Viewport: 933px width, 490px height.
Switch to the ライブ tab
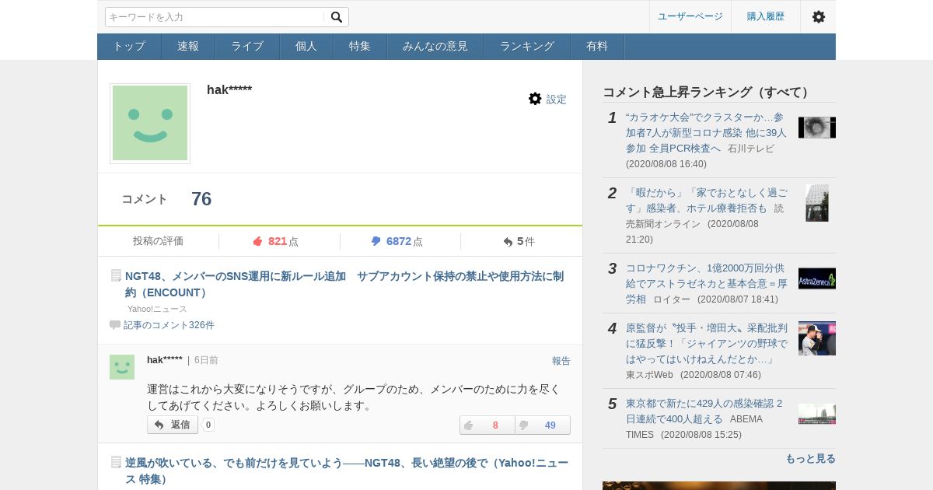pyautogui.click(x=247, y=47)
